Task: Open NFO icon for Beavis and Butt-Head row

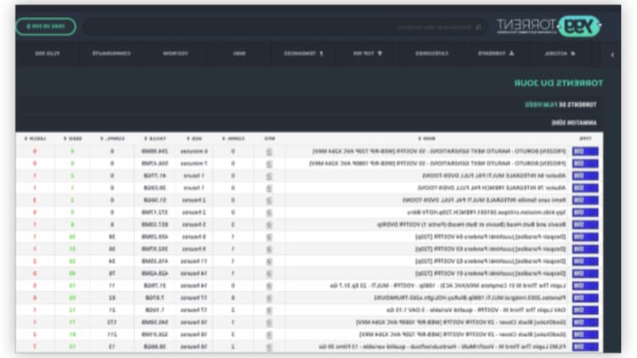Action: (268, 225)
